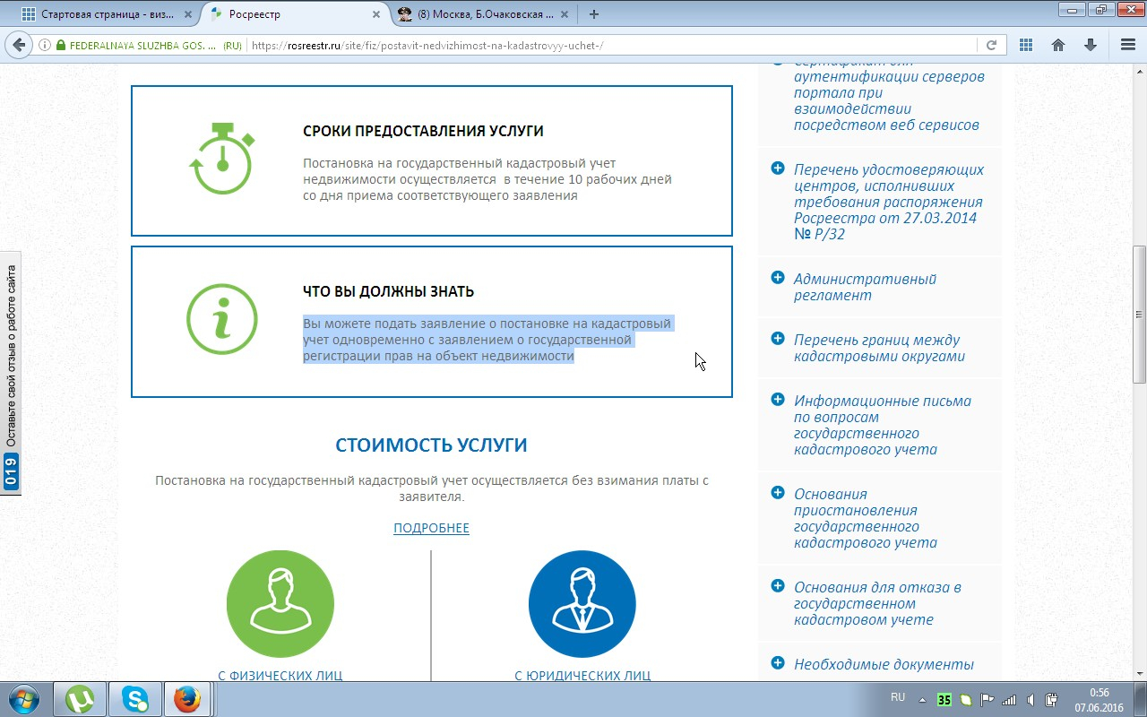This screenshot has width=1147, height=717.
Task: Click the blue legal entities person icon
Action: coord(582,604)
